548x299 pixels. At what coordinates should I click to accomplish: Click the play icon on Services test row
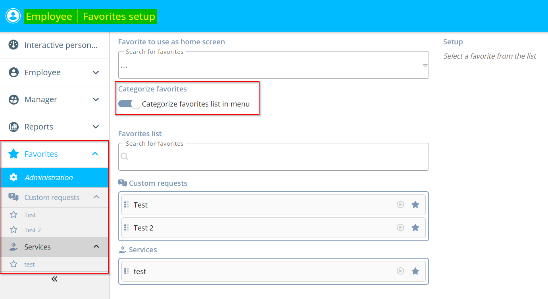400,271
